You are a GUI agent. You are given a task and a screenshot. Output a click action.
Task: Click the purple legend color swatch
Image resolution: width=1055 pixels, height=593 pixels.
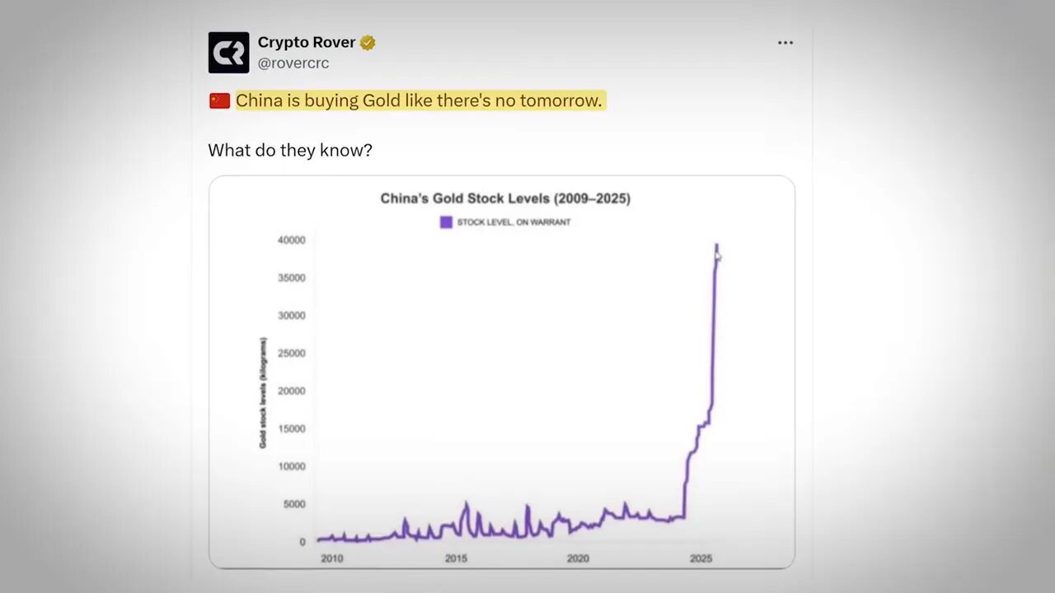point(446,222)
